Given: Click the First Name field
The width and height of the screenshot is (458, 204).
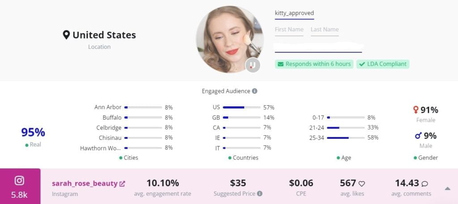Looking at the screenshot, I should point(289,30).
